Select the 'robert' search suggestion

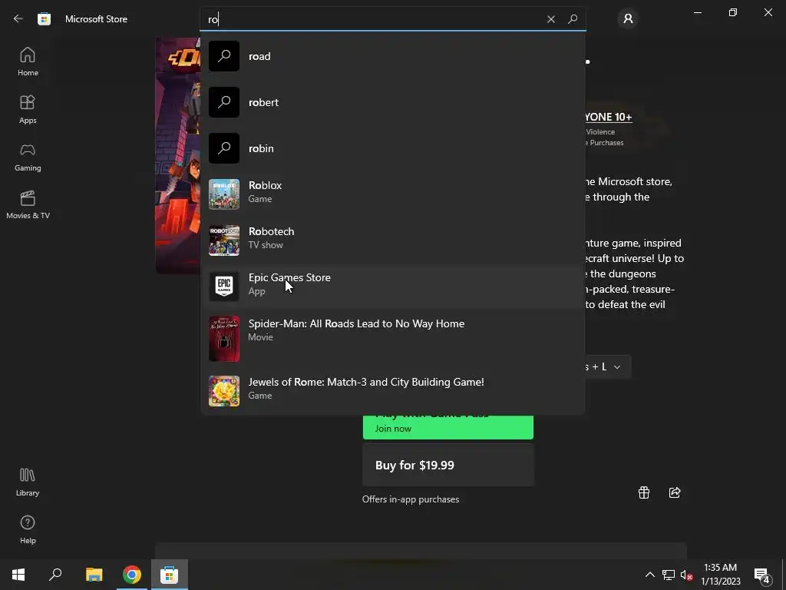coord(393,102)
